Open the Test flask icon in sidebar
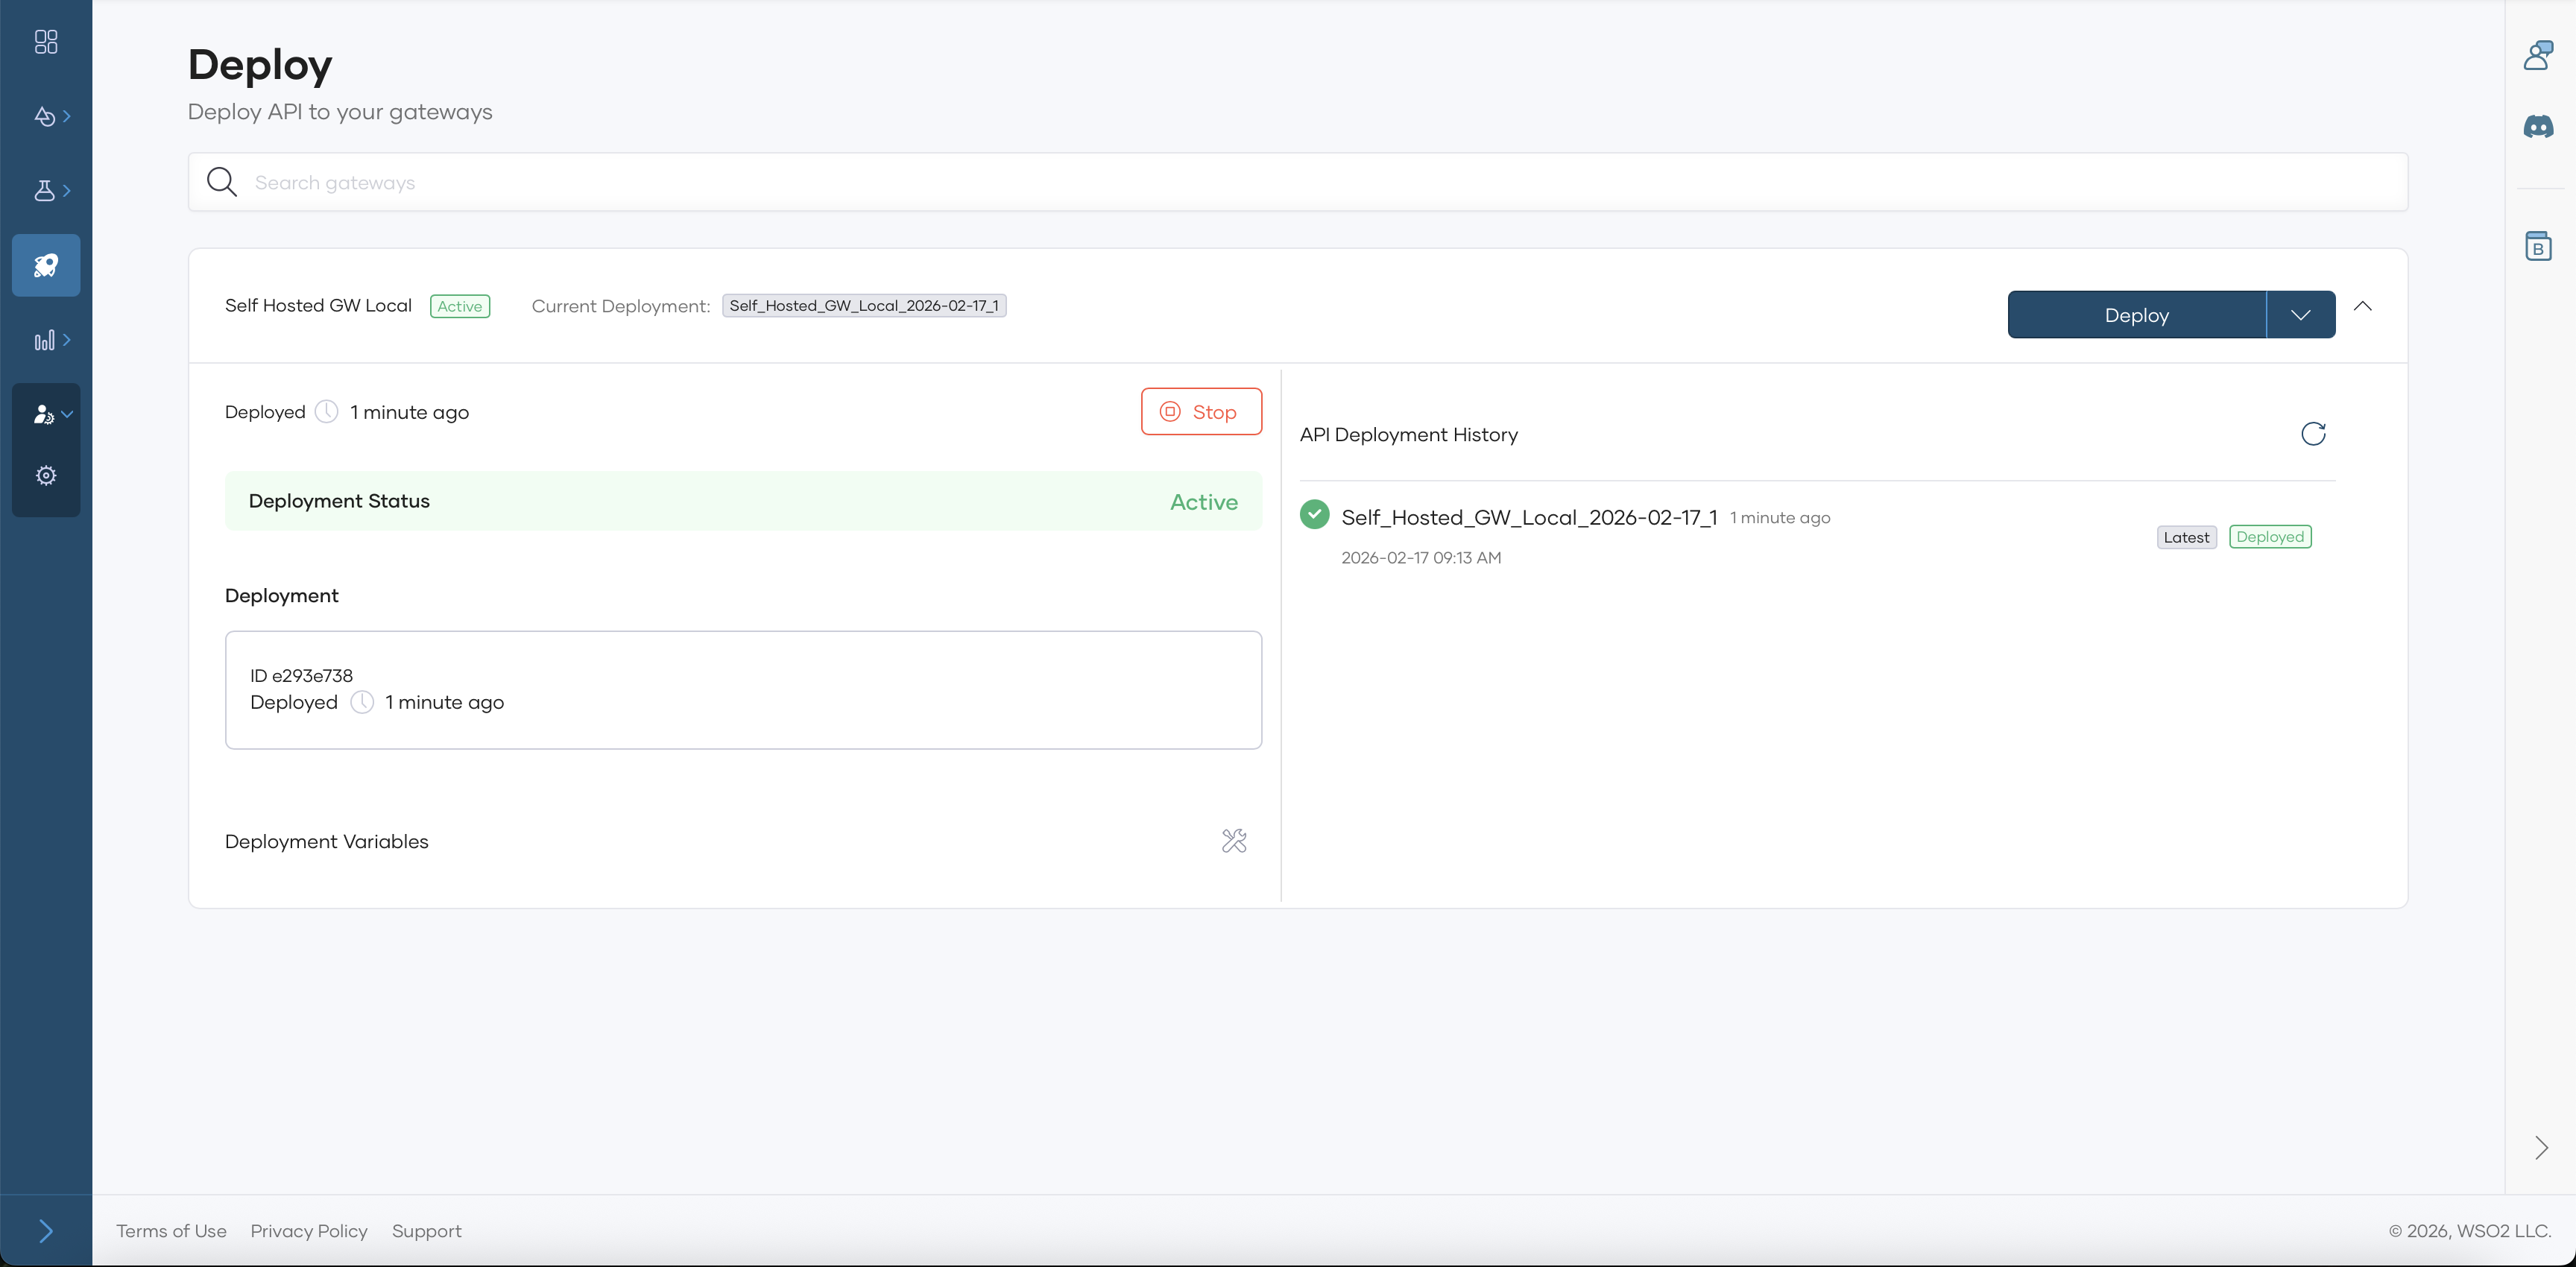The height and width of the screenshot is (1267, 2576). [x=46, y=190]
